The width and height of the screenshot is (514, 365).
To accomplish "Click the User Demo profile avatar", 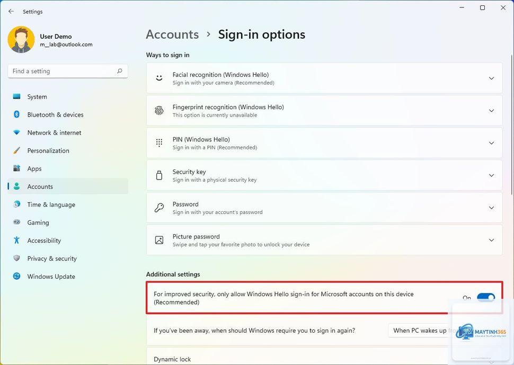I will (x=21, y=40).
